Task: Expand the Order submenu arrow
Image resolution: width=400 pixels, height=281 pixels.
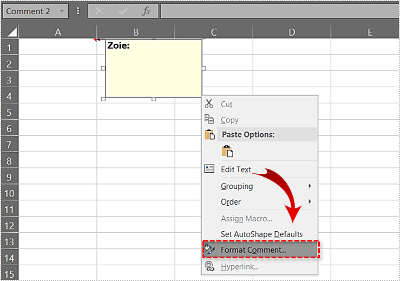Action: click(x=310, y=201)
